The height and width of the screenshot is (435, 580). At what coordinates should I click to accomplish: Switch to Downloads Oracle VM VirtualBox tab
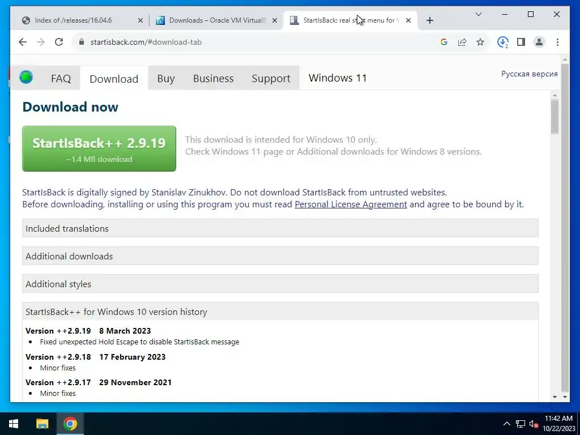point(216,20)
